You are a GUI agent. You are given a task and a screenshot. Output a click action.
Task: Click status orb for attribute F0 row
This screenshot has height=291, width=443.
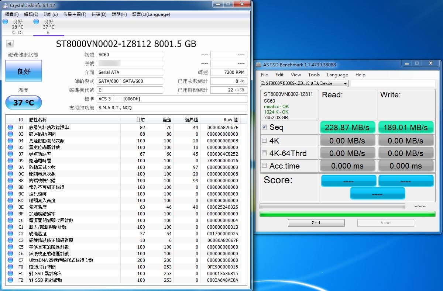[10, 267]
